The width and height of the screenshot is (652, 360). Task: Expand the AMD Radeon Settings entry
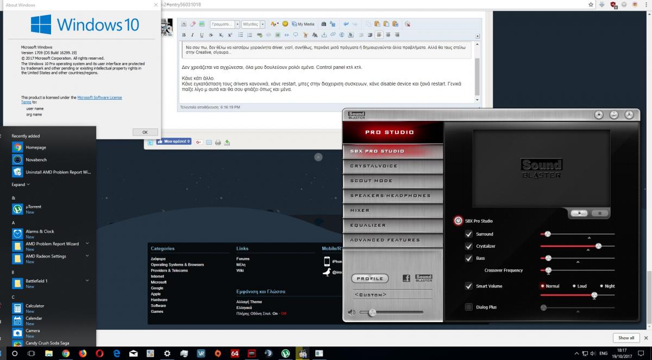87,256
